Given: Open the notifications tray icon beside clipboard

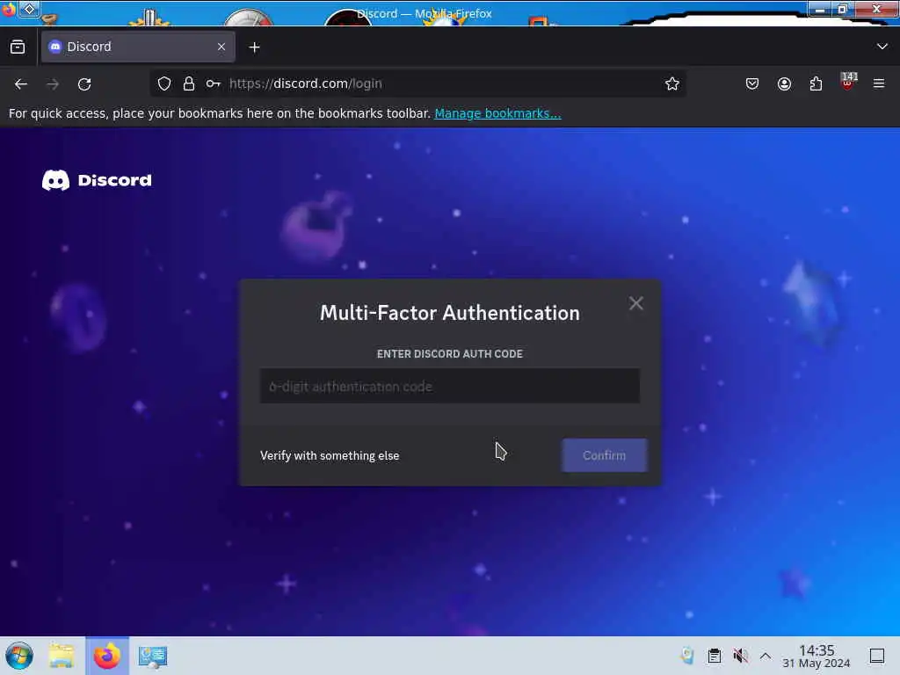Looking at the screenshot, I should pos(687,656).
